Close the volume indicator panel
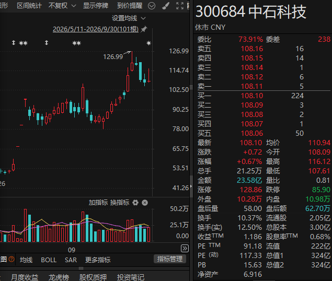This screenshot has width=332, height=281. [x=145, y=203]
